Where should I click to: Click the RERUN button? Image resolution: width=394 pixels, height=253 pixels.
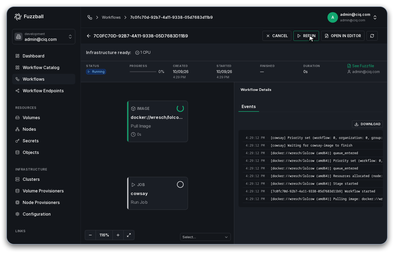tap(306, 36)
